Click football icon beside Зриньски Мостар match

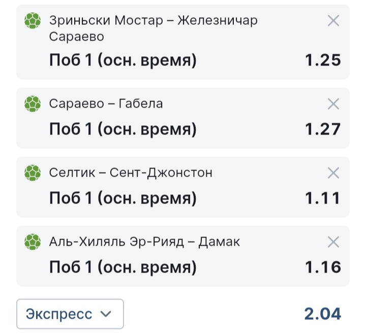(33, 21)
